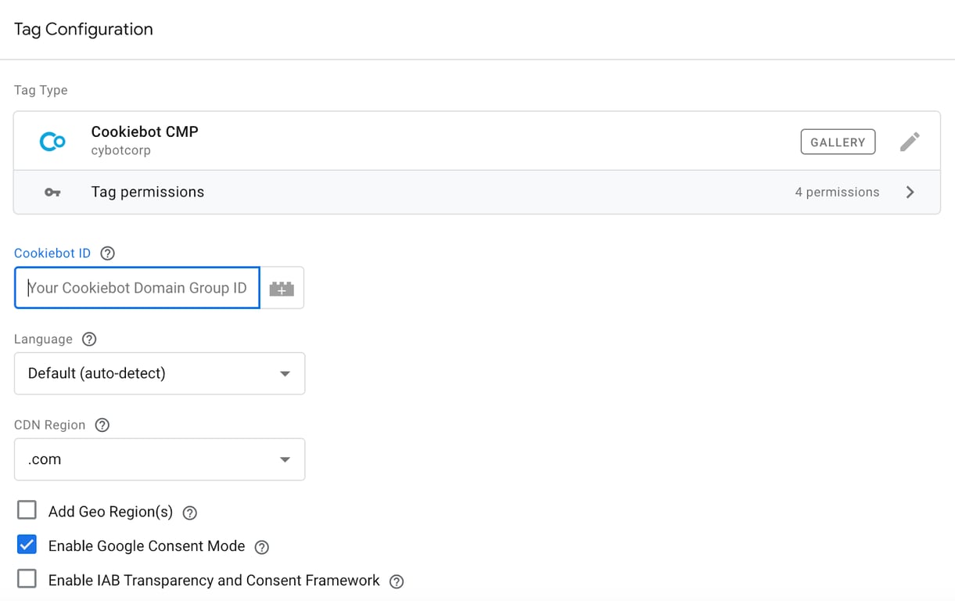The height and width of the screenshot is (601, 955).
Task: Show help for Enable Google Consent Mode
Action: pos(262,547)
